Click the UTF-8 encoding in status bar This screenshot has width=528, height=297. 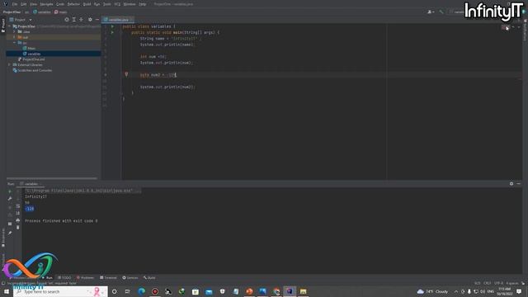498,283
